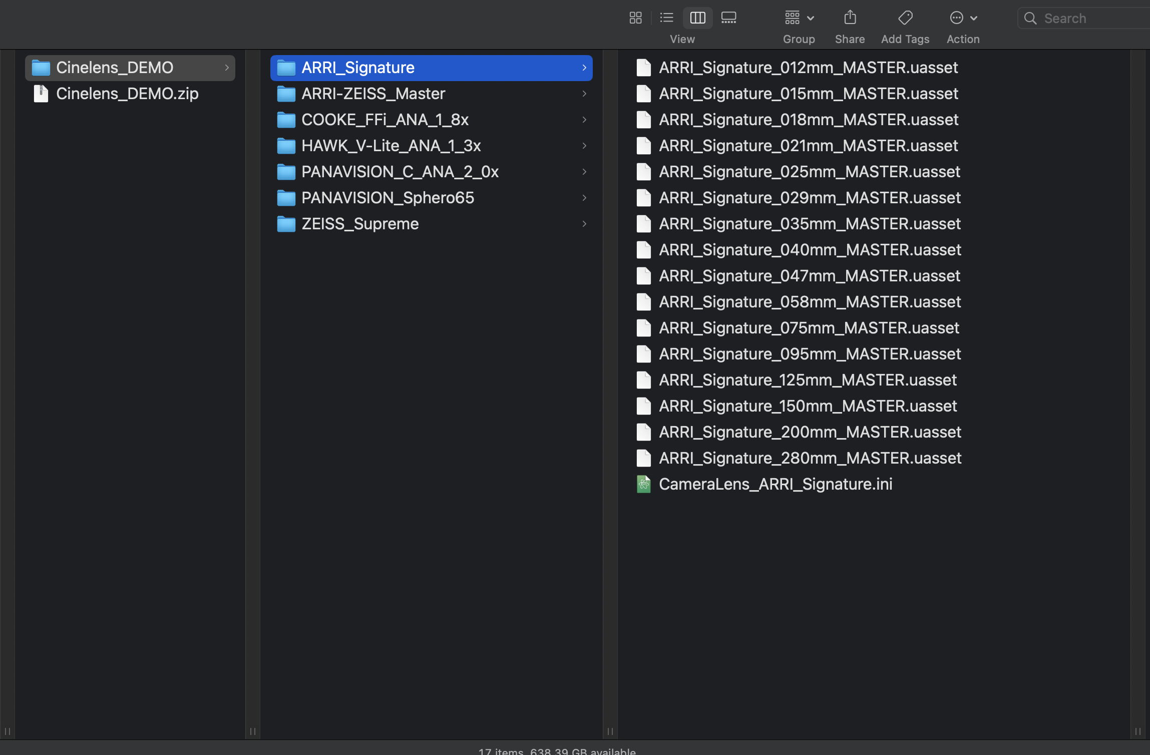Expand chevron next to Cinelens_DEMO folder
This screenshot has height=755, width=1150.
[227, 68]
